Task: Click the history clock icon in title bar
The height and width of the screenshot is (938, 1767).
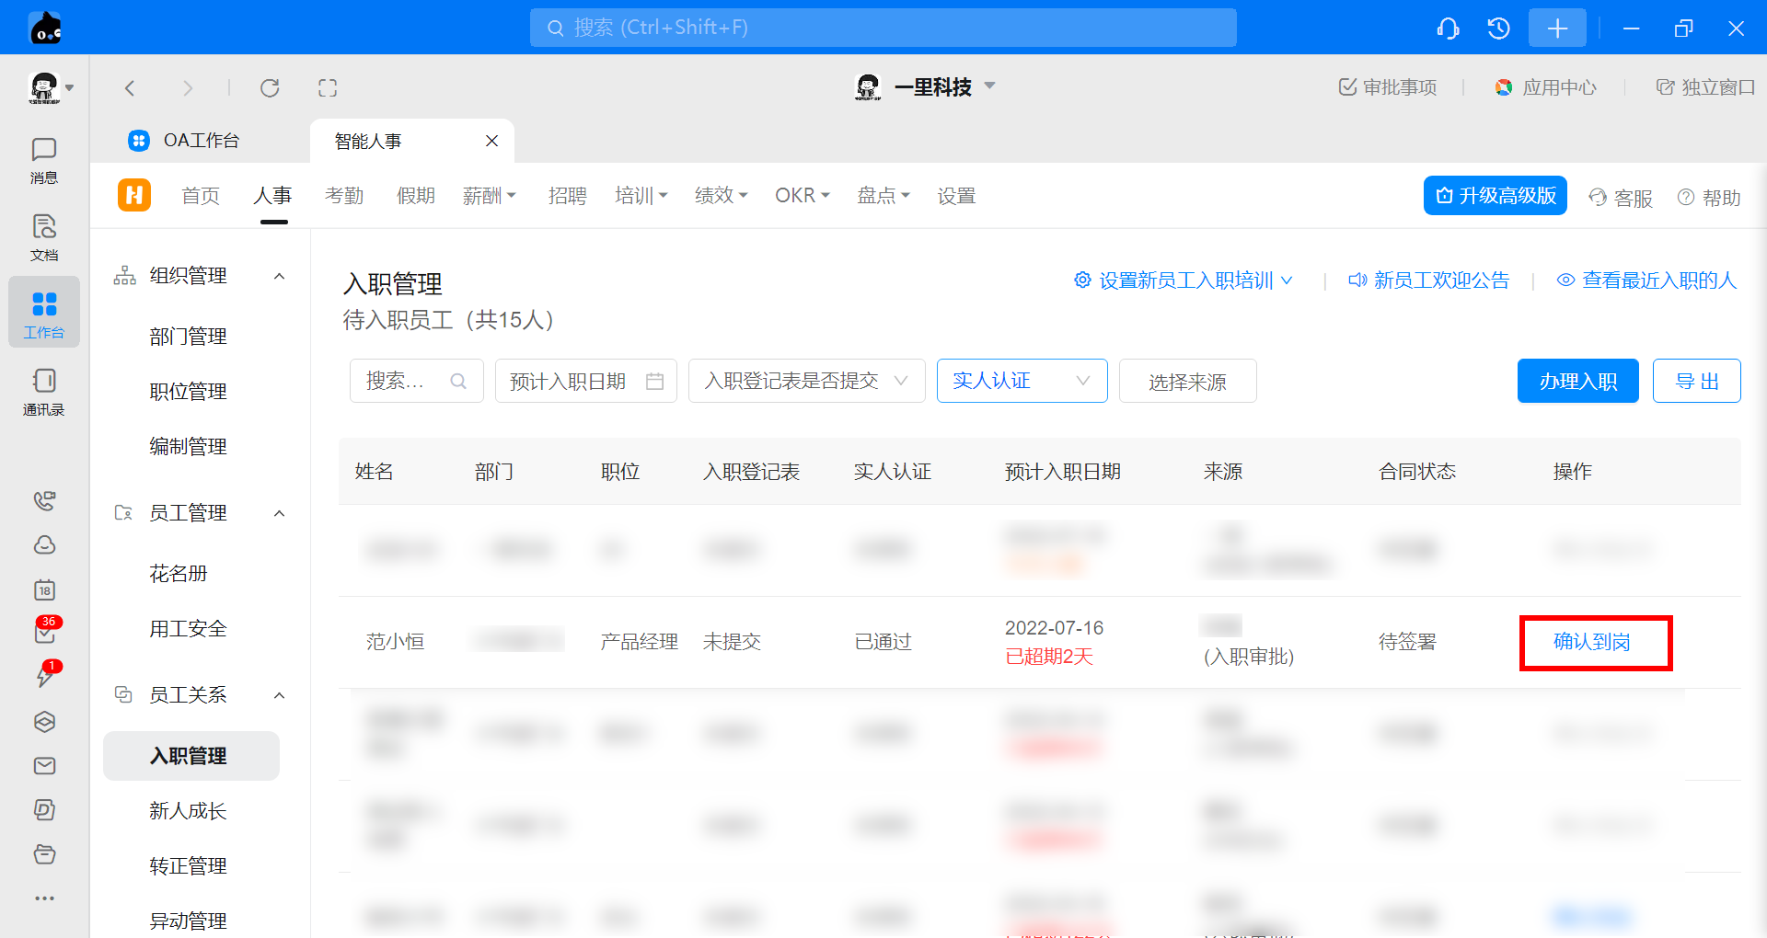Action: (x=1498, y=29)
